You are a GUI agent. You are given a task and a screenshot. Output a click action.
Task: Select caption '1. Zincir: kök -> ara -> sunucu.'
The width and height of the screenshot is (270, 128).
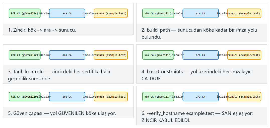(42, 30)
